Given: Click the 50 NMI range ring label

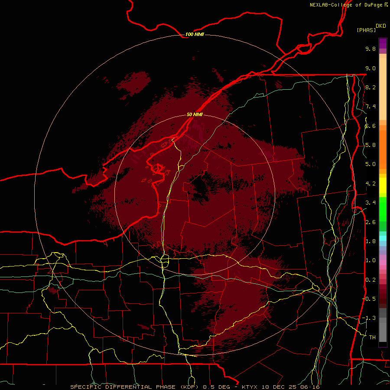Looking at the screenshot, I should pyautogui.click(x=195, y=114).
